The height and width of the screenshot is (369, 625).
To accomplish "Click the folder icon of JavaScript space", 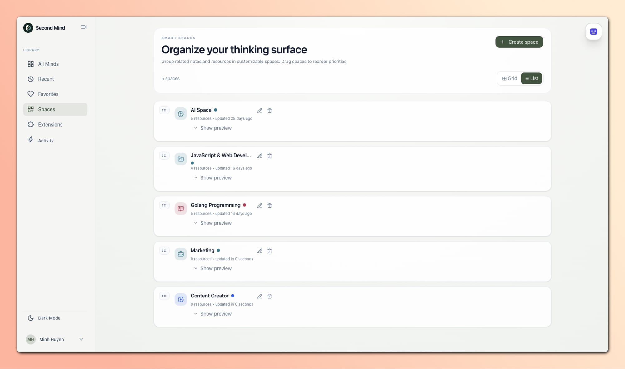I will [x=181, y=159].
